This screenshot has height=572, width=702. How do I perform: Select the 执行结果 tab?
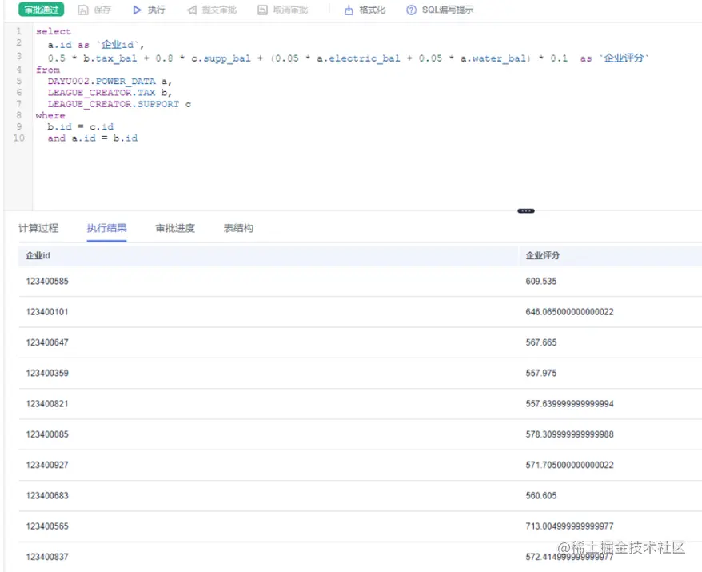106,228
